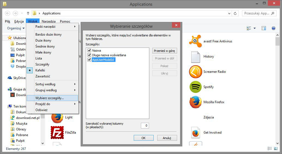Expand the address bar history dropdown

coord(229,14)
